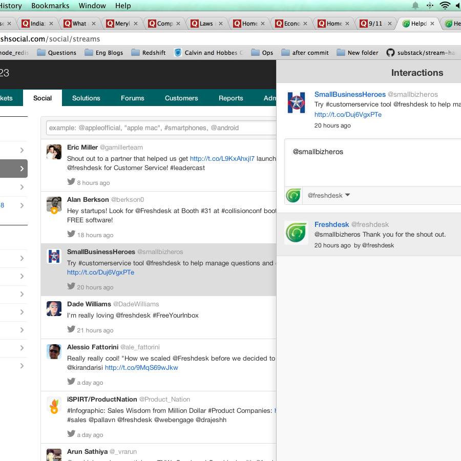Open the link in Eric Miller's tweet
This screenshot has height=461, width=461.
coord(222,159)
